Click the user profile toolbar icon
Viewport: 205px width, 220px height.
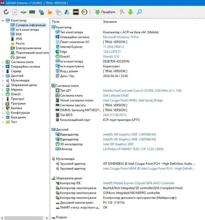point(67,12)
